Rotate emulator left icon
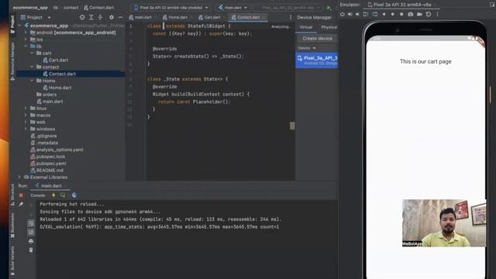The width and height of the screenshot is (496, 279). [365, 14]
